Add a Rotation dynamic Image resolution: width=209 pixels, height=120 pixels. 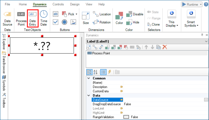[x=102, y=22]
